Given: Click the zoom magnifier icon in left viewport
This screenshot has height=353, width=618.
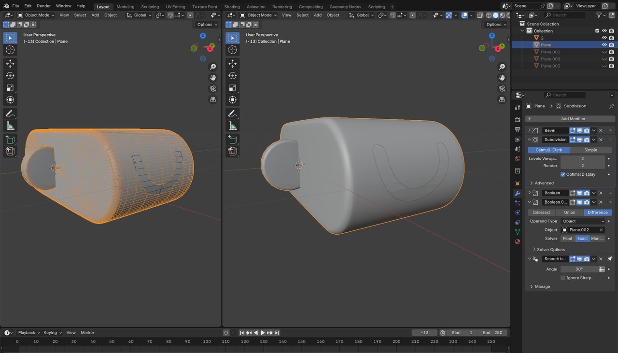Looking at the screenshot, I should click(213, 67).
